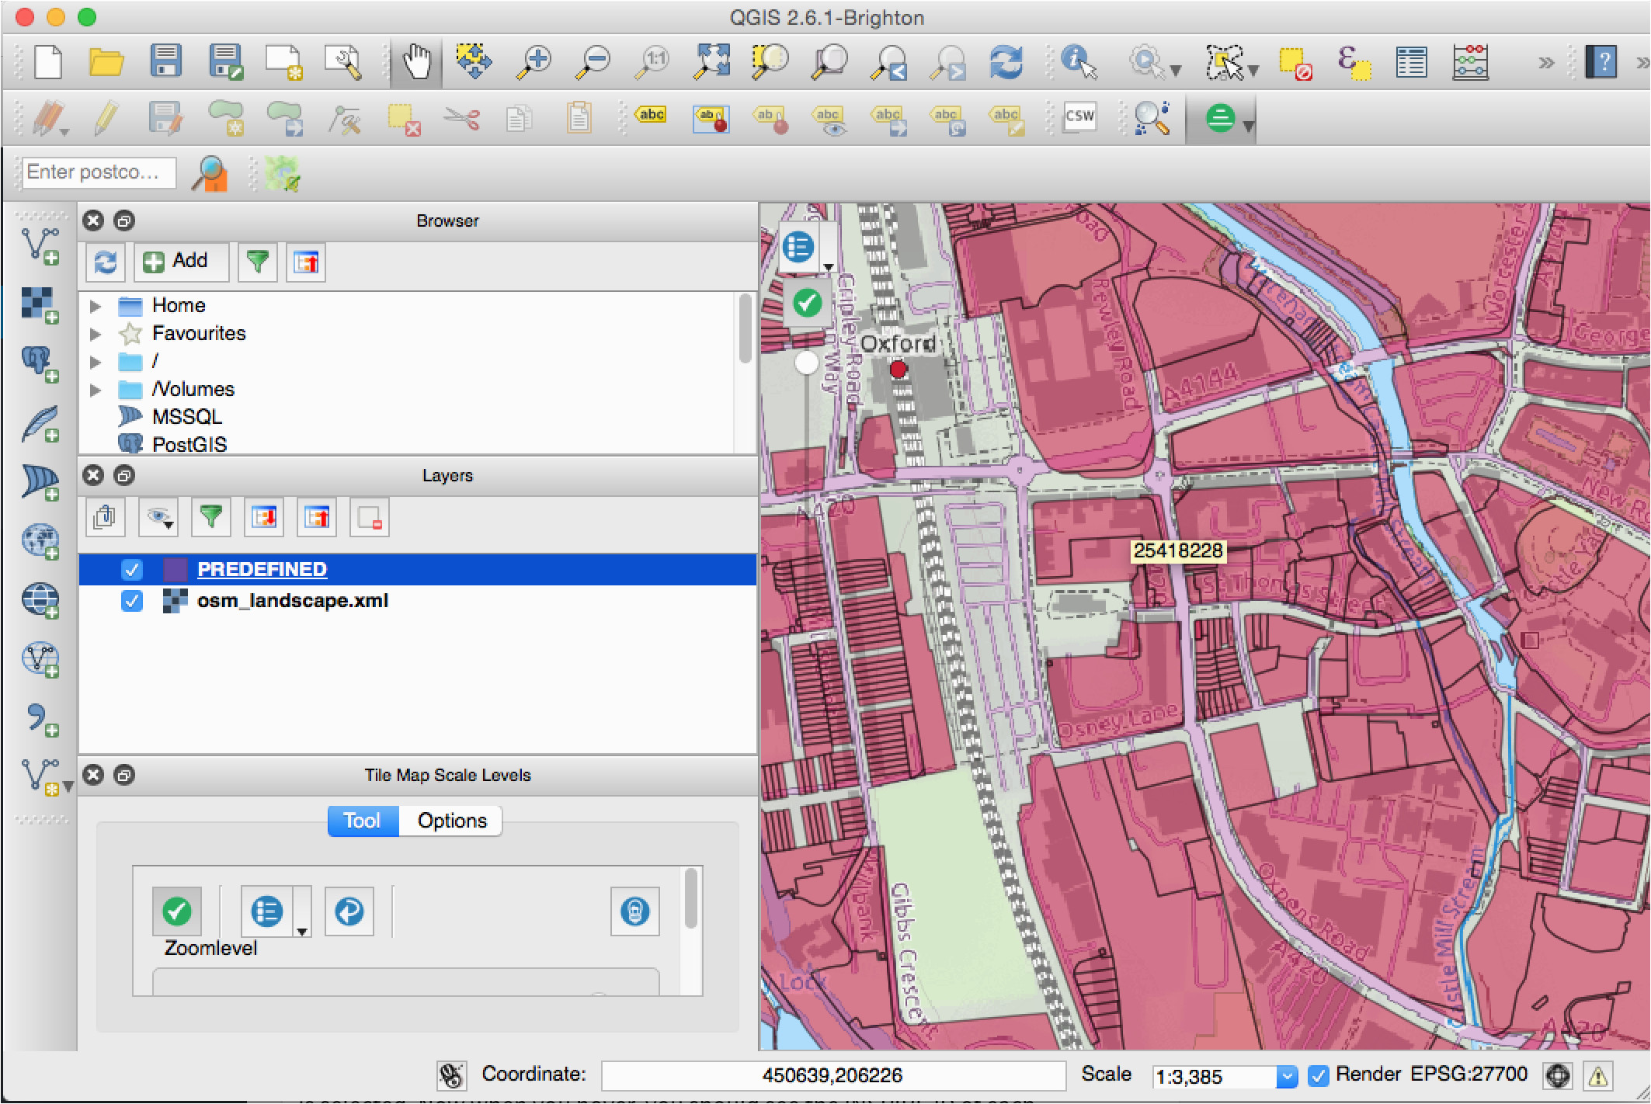Click the yellow abc Labeling icon
Viewport: 1651px width, 1104px height.
pos(651,115)
